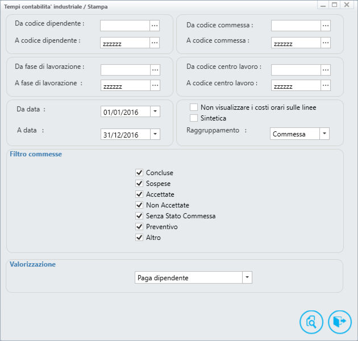The width and height of the screenshot is (358, 341).
Task: Open the Da data calendar dropdown
Action: (x=155, y=111)
